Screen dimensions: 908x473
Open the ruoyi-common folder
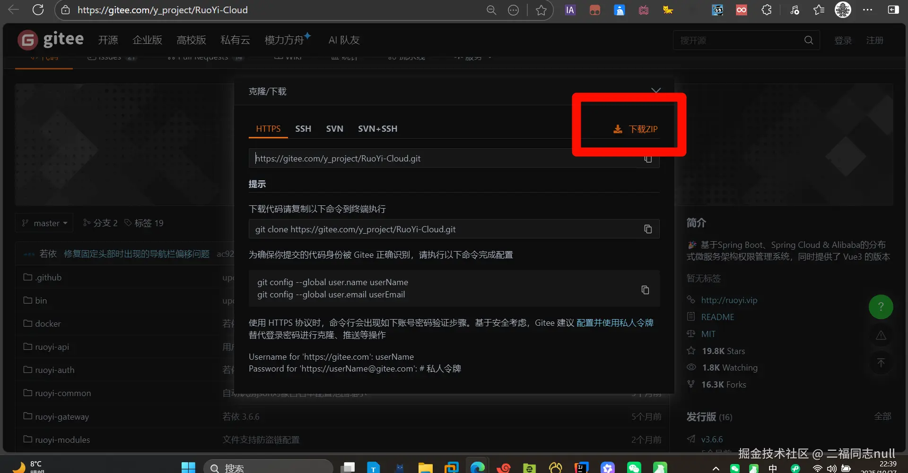(63, 393)
